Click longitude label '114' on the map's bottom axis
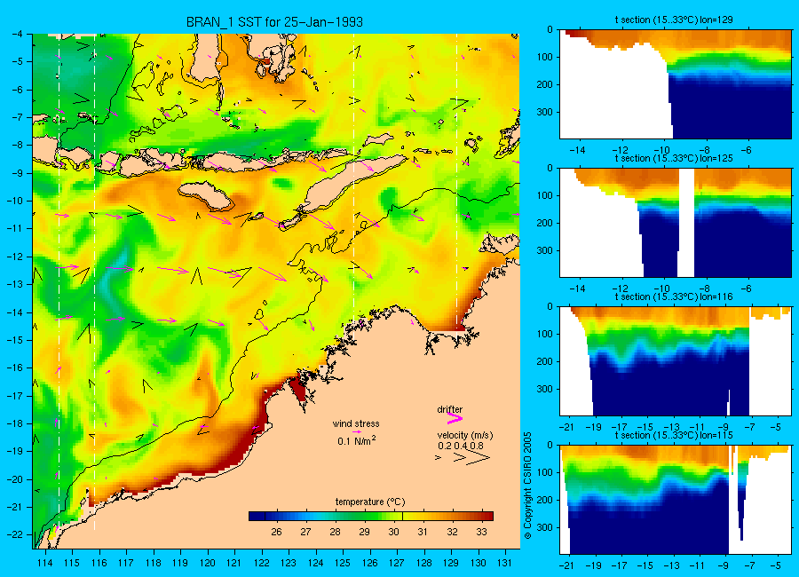799x577 pixels. pyautogui.click(x=45, y=563)
